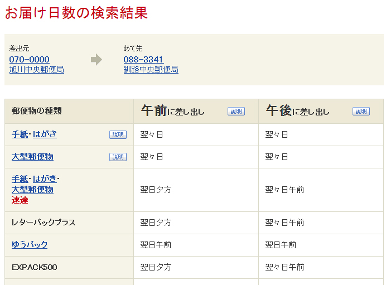The image size is (386, 285).
Task: Click 翌々日午前 in the レターパックプラス row
Action: pos(285,223)
